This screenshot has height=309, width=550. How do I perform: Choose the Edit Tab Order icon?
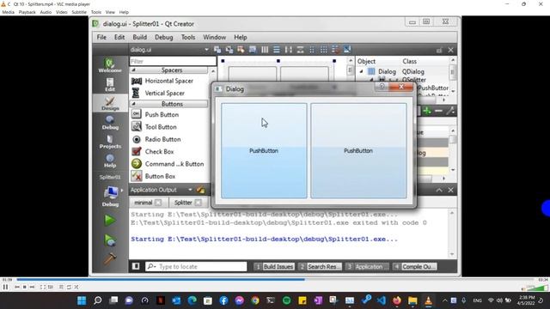pos(253,50)
